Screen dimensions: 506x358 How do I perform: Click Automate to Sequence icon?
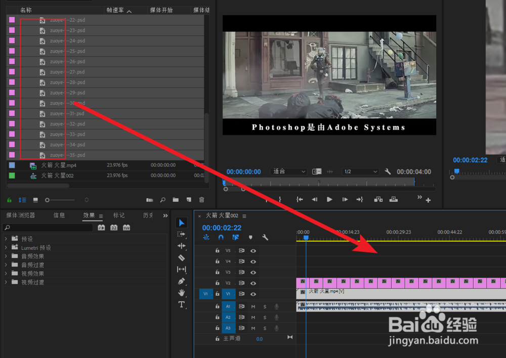[149, 200]
